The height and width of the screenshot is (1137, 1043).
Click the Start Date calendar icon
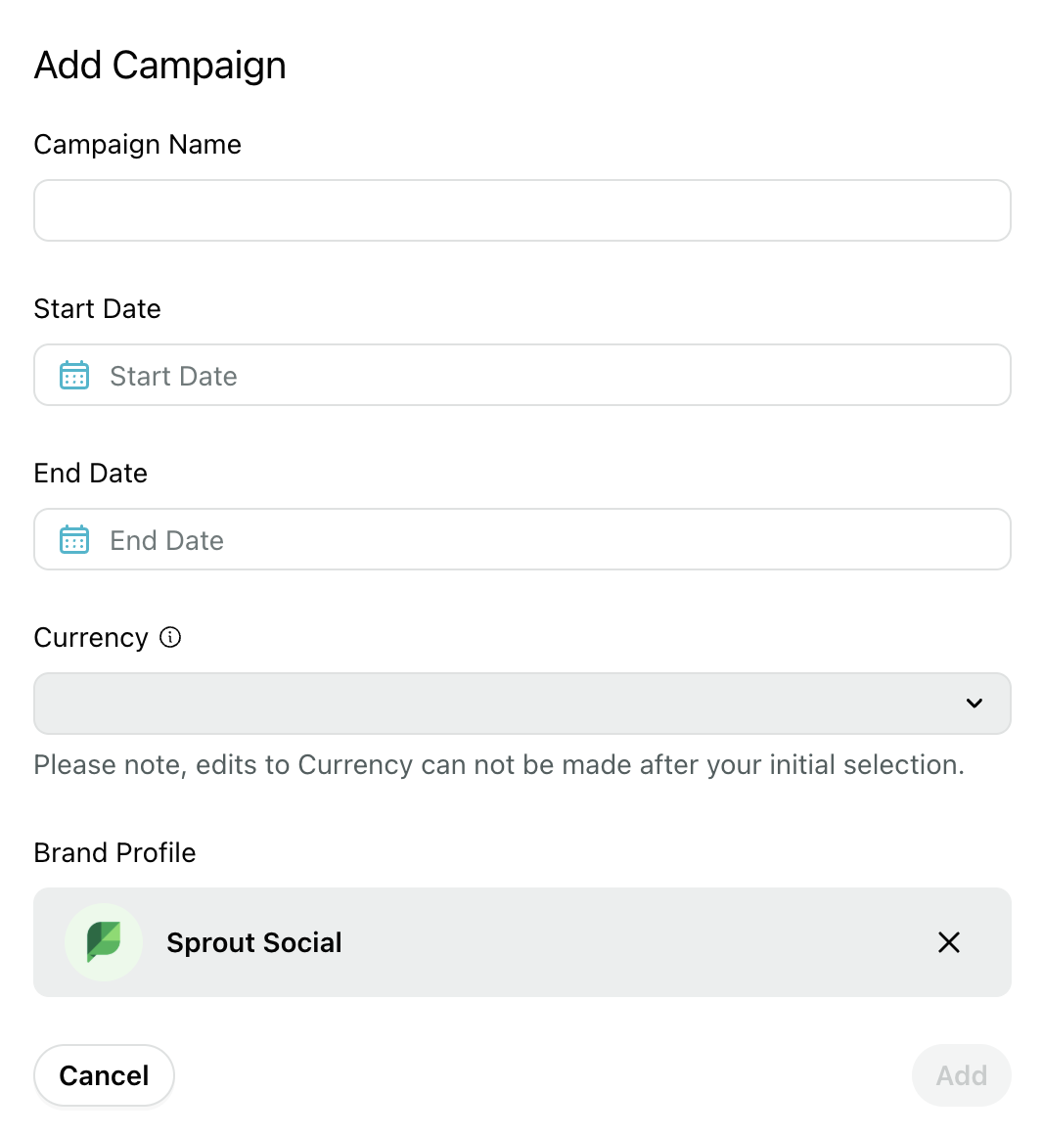click(74, 375)
